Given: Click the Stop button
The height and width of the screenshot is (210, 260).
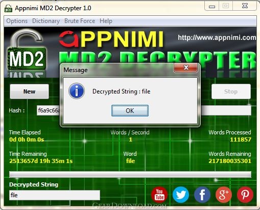Looking at the screenshot, I should tap(231, 91).
